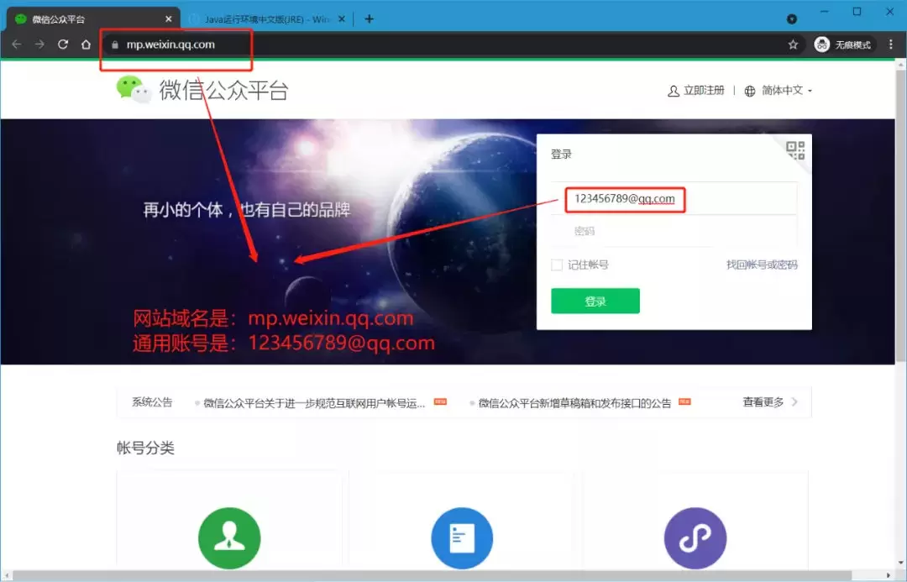Select the green person account type icon

pyautogui.click(x=229, y=538)
